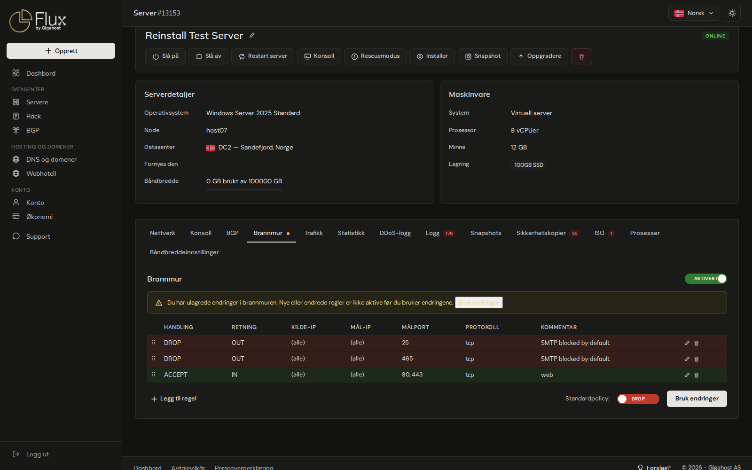Open Servere in the sidebar
Screen dimensions: 752x470
(x=61, y=102)
